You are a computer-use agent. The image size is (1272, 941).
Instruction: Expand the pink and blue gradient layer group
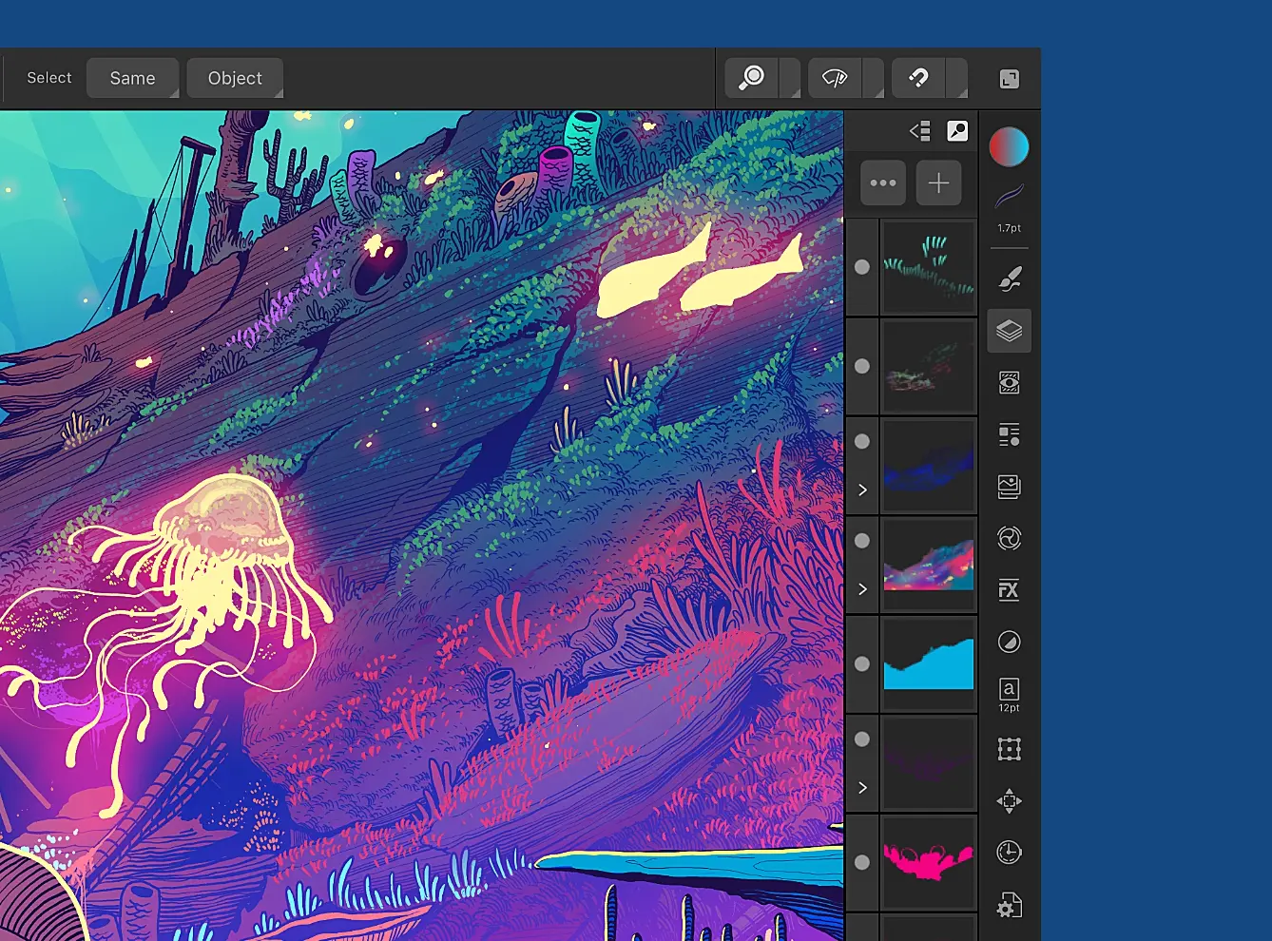(x=862, y=589)
